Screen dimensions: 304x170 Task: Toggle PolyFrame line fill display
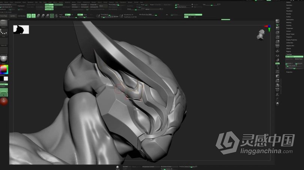point(277,90)
